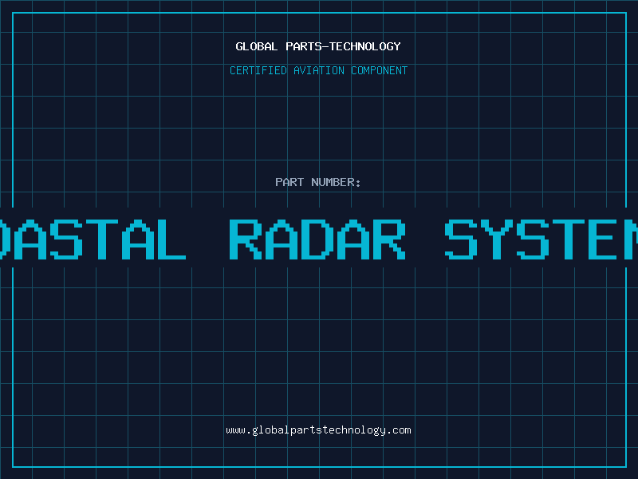Click the bottom-right corner of the cyan border

click(x=626, y=467)
